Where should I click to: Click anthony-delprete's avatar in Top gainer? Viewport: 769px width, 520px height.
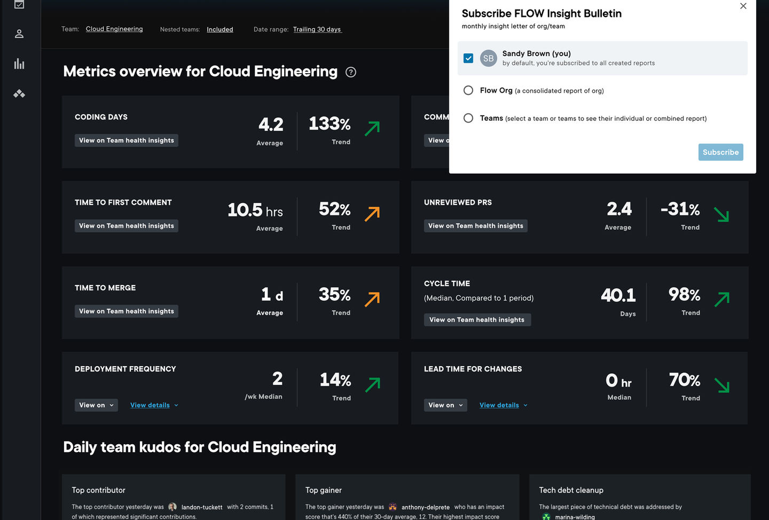pos(393,507)
